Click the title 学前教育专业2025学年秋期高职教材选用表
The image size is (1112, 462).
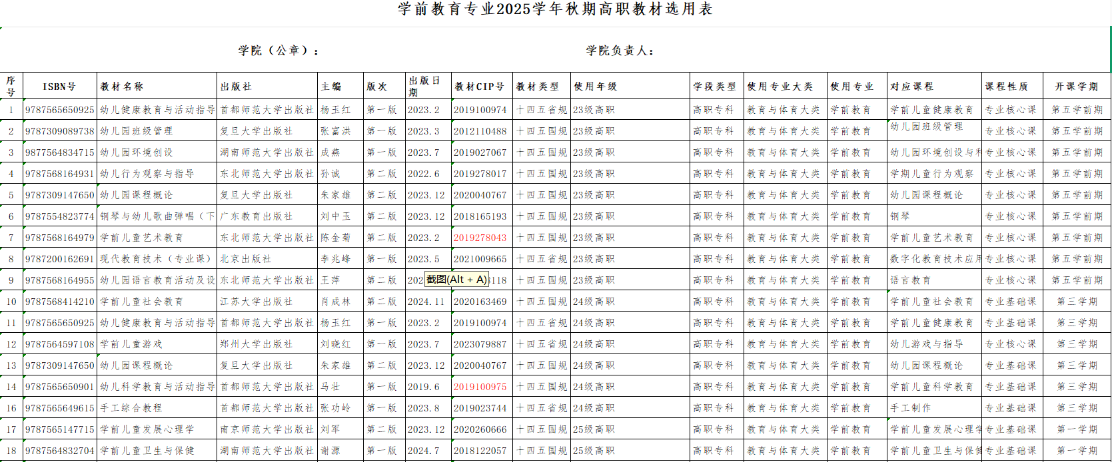tap(555, 9)
